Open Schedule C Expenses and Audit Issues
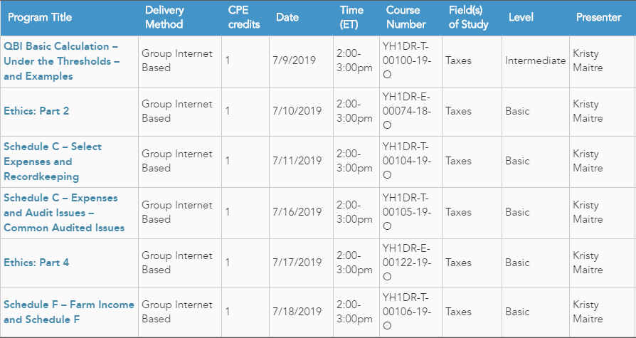Viewport: 636px width, 338px height. pos(64,213)
